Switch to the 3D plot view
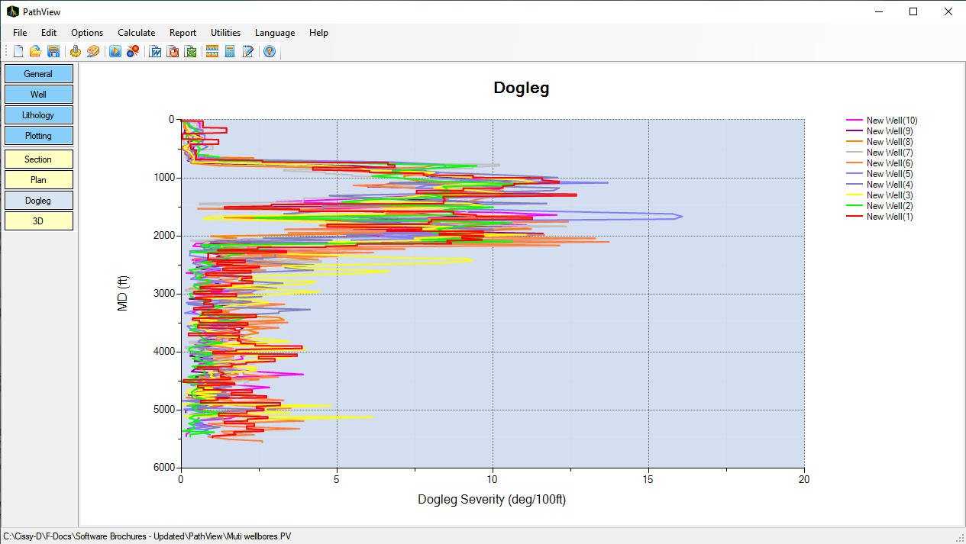This screenshot has width=966, height=544. pyautogui.click(x=38, y=220)
